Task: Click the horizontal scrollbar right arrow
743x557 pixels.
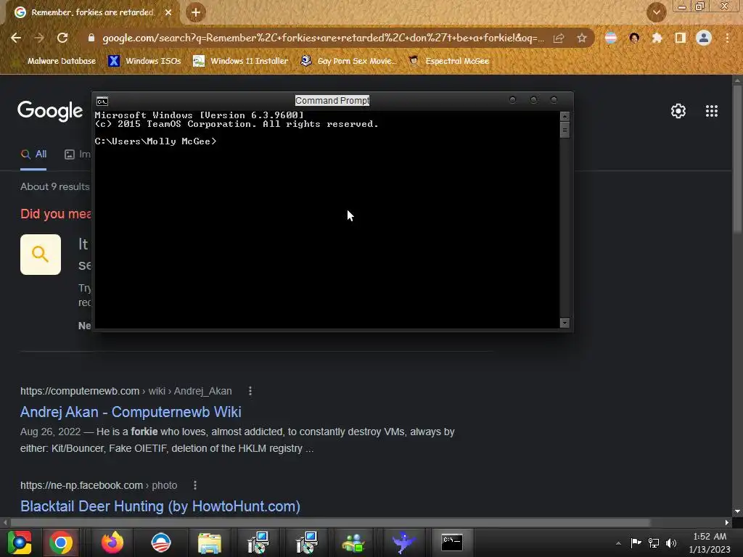Action: coord(727,522)
